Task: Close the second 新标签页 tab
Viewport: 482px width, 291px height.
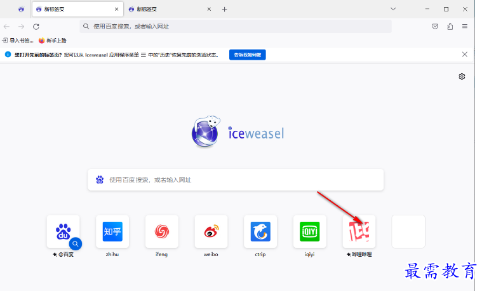Action: coord(209,10)
